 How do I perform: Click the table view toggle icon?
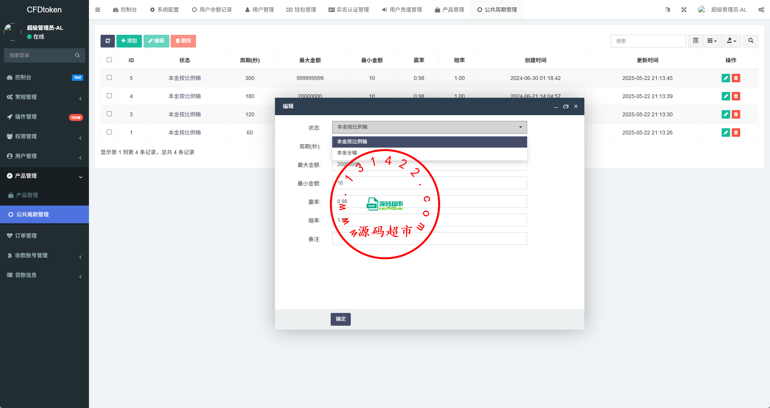coord(695,41)
